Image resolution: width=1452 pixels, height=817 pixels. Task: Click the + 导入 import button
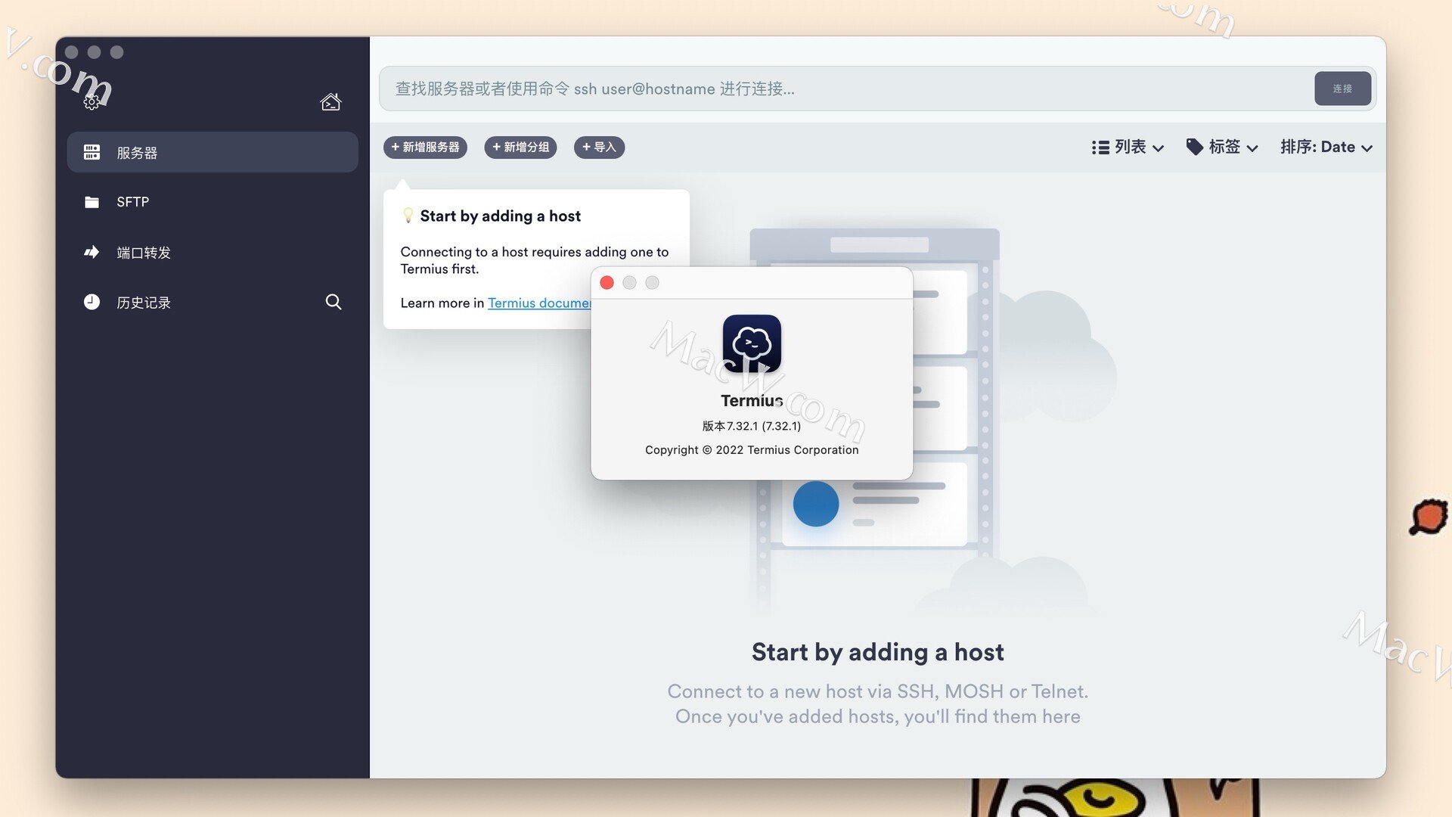pos(599,147)
